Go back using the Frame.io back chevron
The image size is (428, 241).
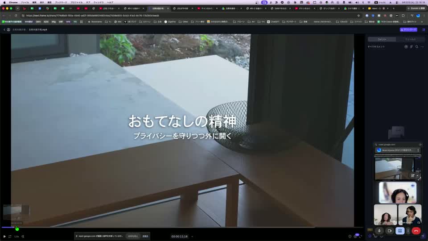[4, 29]
